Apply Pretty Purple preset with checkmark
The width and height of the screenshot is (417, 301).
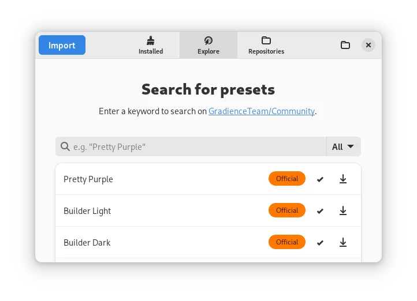pyautogui.click(x=320, y=179)
